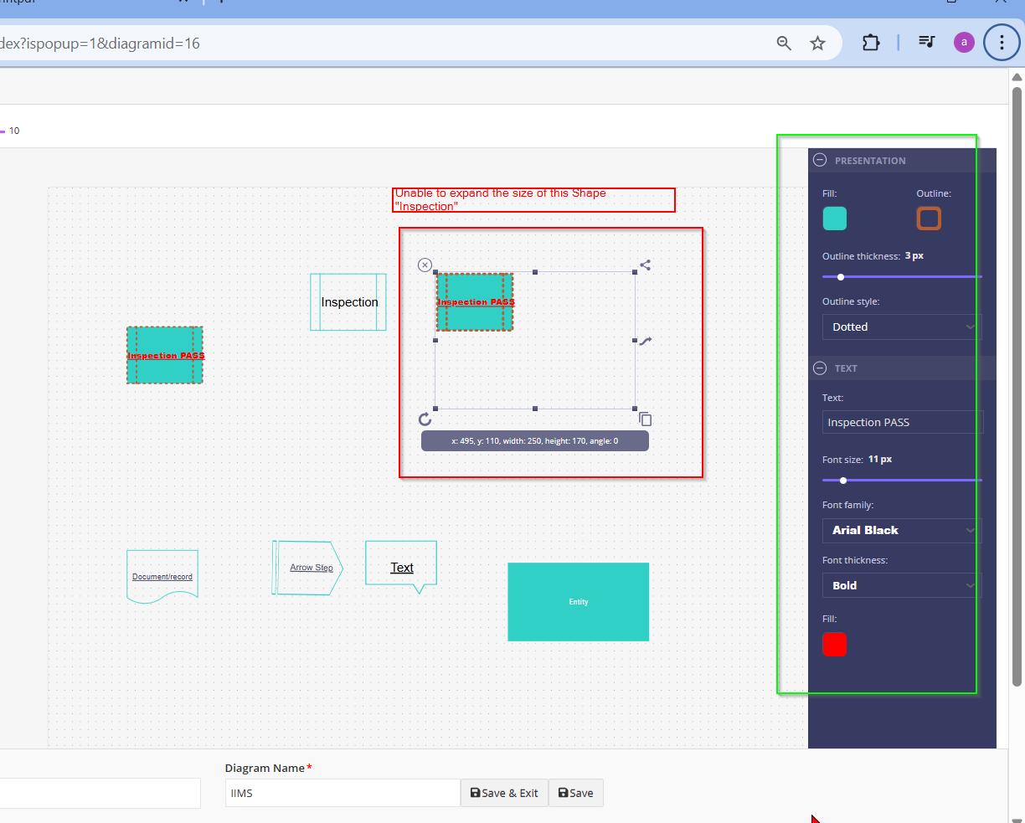Viewport: 1025px width, 823px height.
Task: Select the Document/record shape
Action: click(x=162, y=576)
